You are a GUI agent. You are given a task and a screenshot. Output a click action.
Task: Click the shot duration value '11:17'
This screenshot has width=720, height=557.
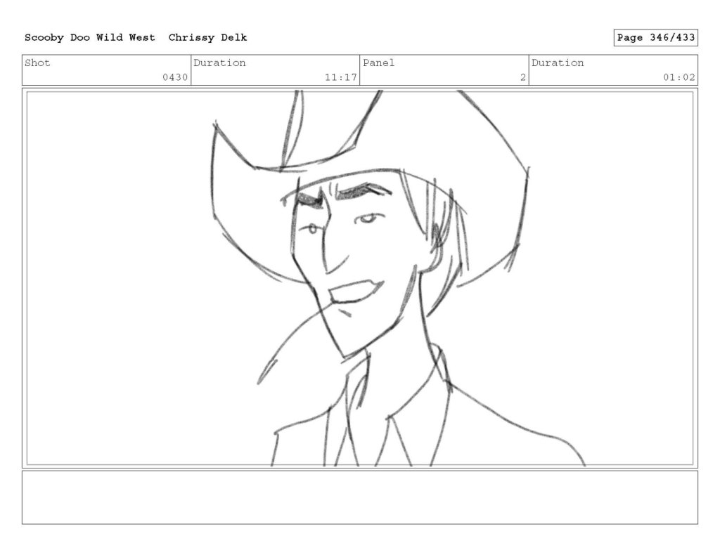(x=341, y=77)
